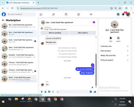134x107 pixels.
Task: Open the Windows notification center icon
Action: pyautogui.click(x=130, y=102)
